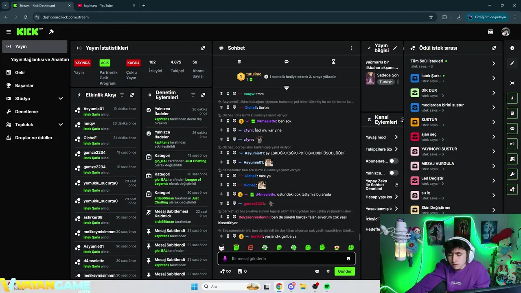Pop out the Ödül istek sırası panel
The image size is (521, 293).
point(494,48)
